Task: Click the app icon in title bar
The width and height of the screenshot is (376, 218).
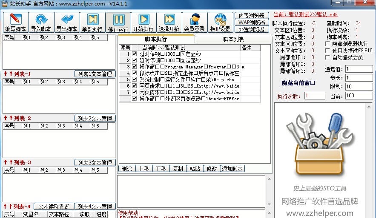Action: pyautogui.click(x=5, y=3)
